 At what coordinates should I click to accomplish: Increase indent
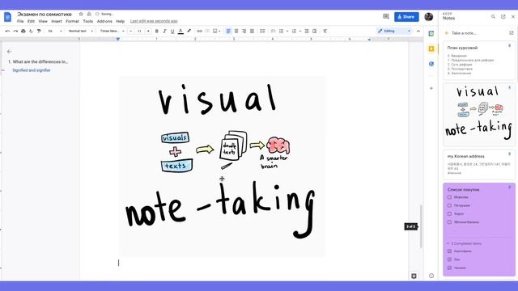coord(315,31)
